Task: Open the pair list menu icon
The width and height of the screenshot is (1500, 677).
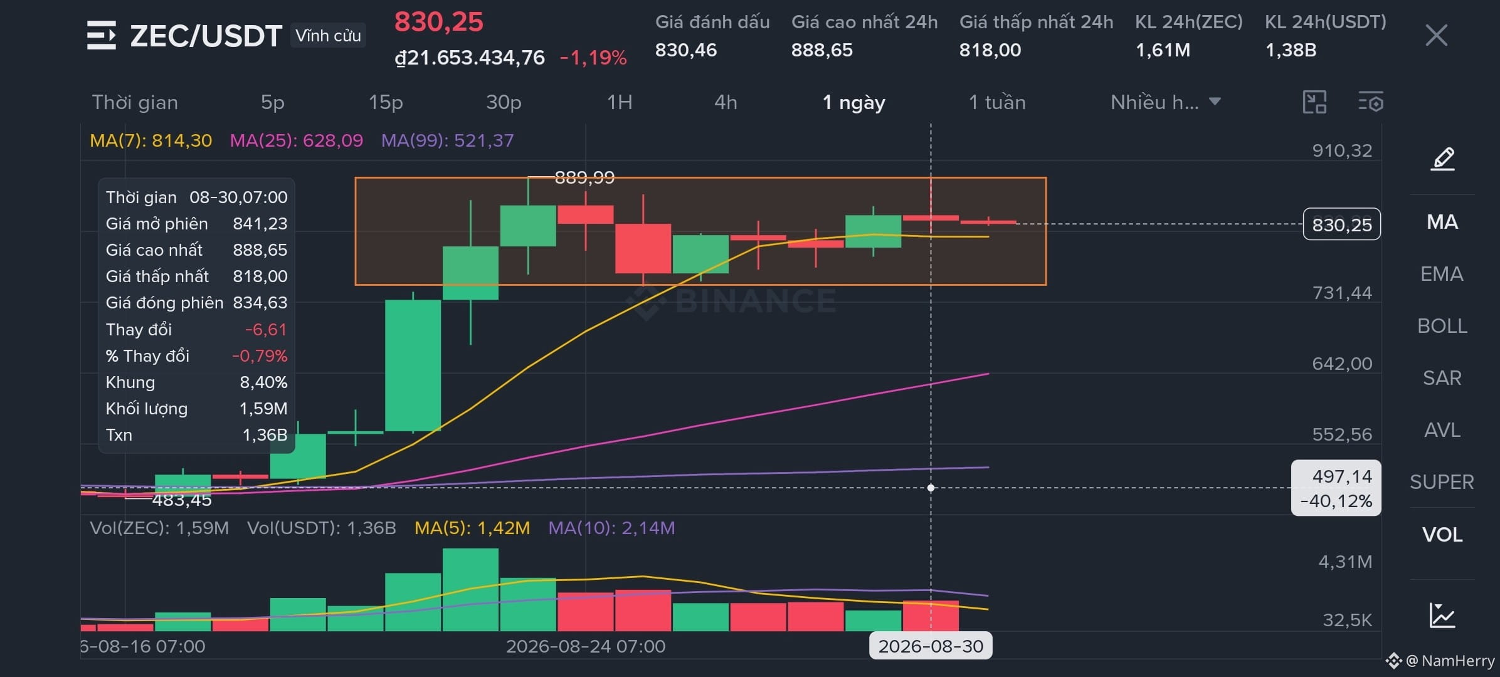Action: pos(102,35)
